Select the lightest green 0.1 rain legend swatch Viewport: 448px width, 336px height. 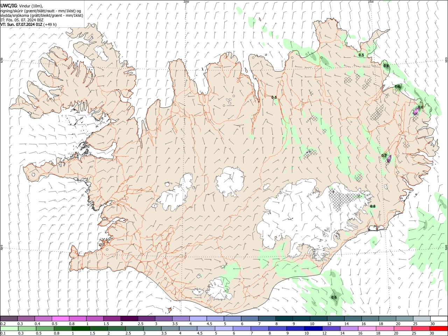point(9,328)
